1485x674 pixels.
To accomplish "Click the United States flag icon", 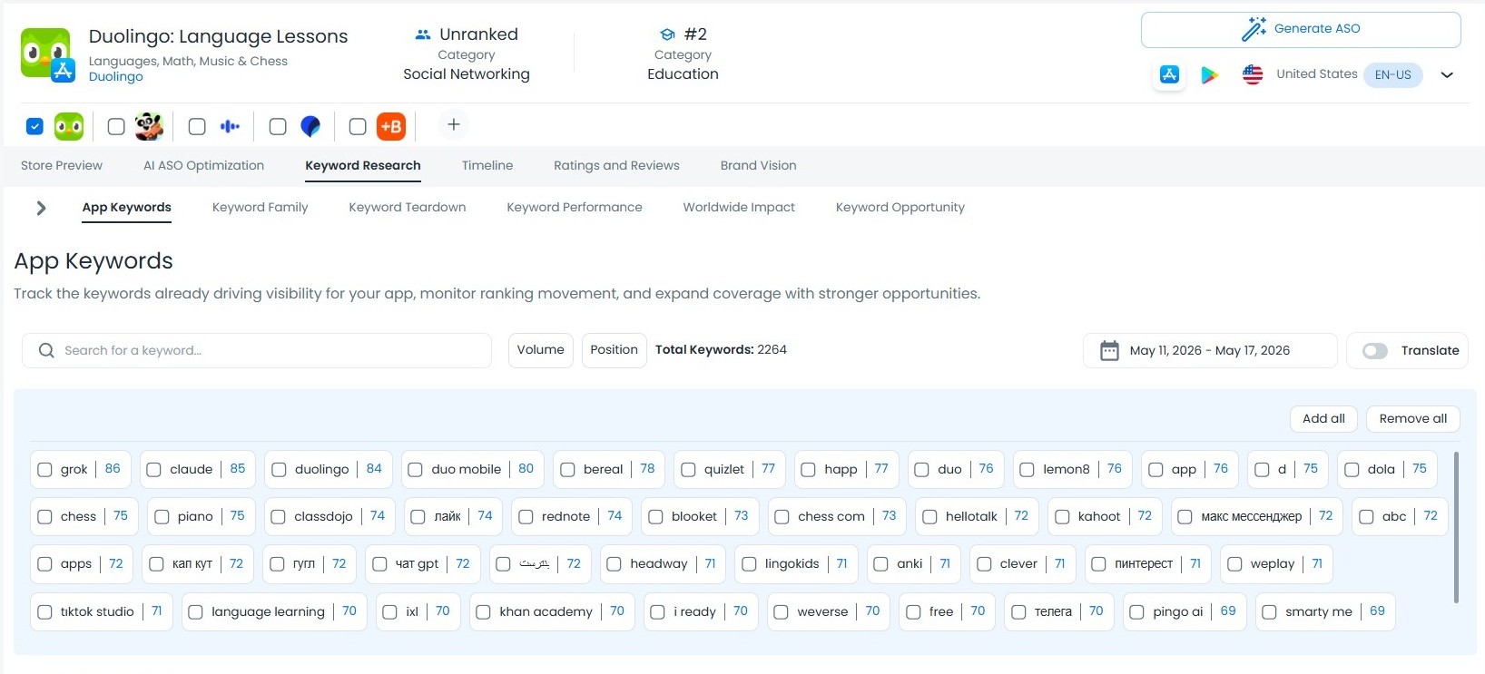I will click(x=1253, y=74).
